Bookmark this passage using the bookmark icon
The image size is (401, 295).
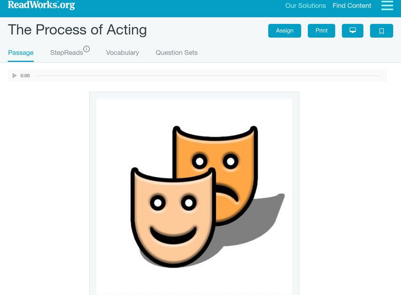coord(381,30)
